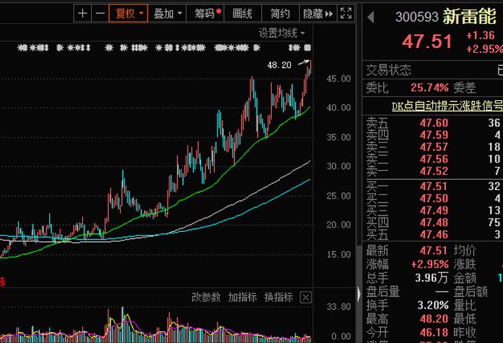Image resolution: width=503 pixels, height=343 pixels.
Task: Click 卖一 price 47.52
Action: pos(434,171)
